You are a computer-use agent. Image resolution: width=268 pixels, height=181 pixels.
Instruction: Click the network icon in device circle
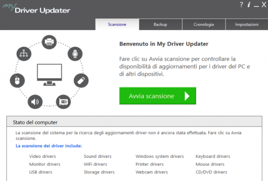tap(24, 54)
